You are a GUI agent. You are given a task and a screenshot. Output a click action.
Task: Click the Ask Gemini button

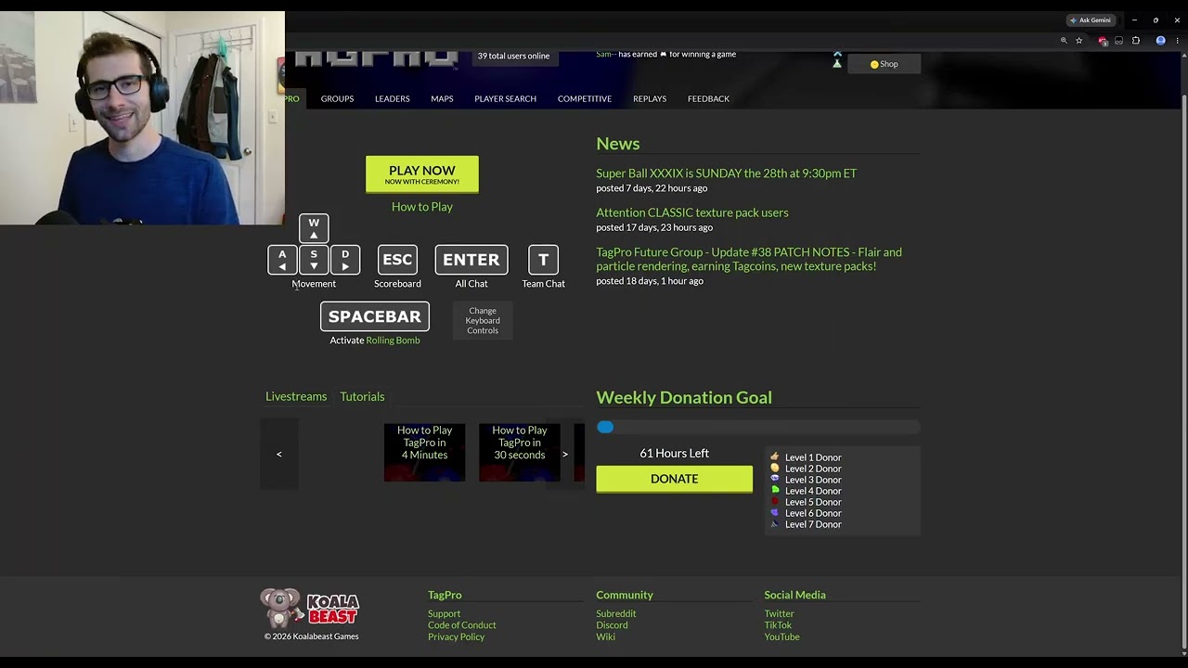click(x=1090, y=20)
